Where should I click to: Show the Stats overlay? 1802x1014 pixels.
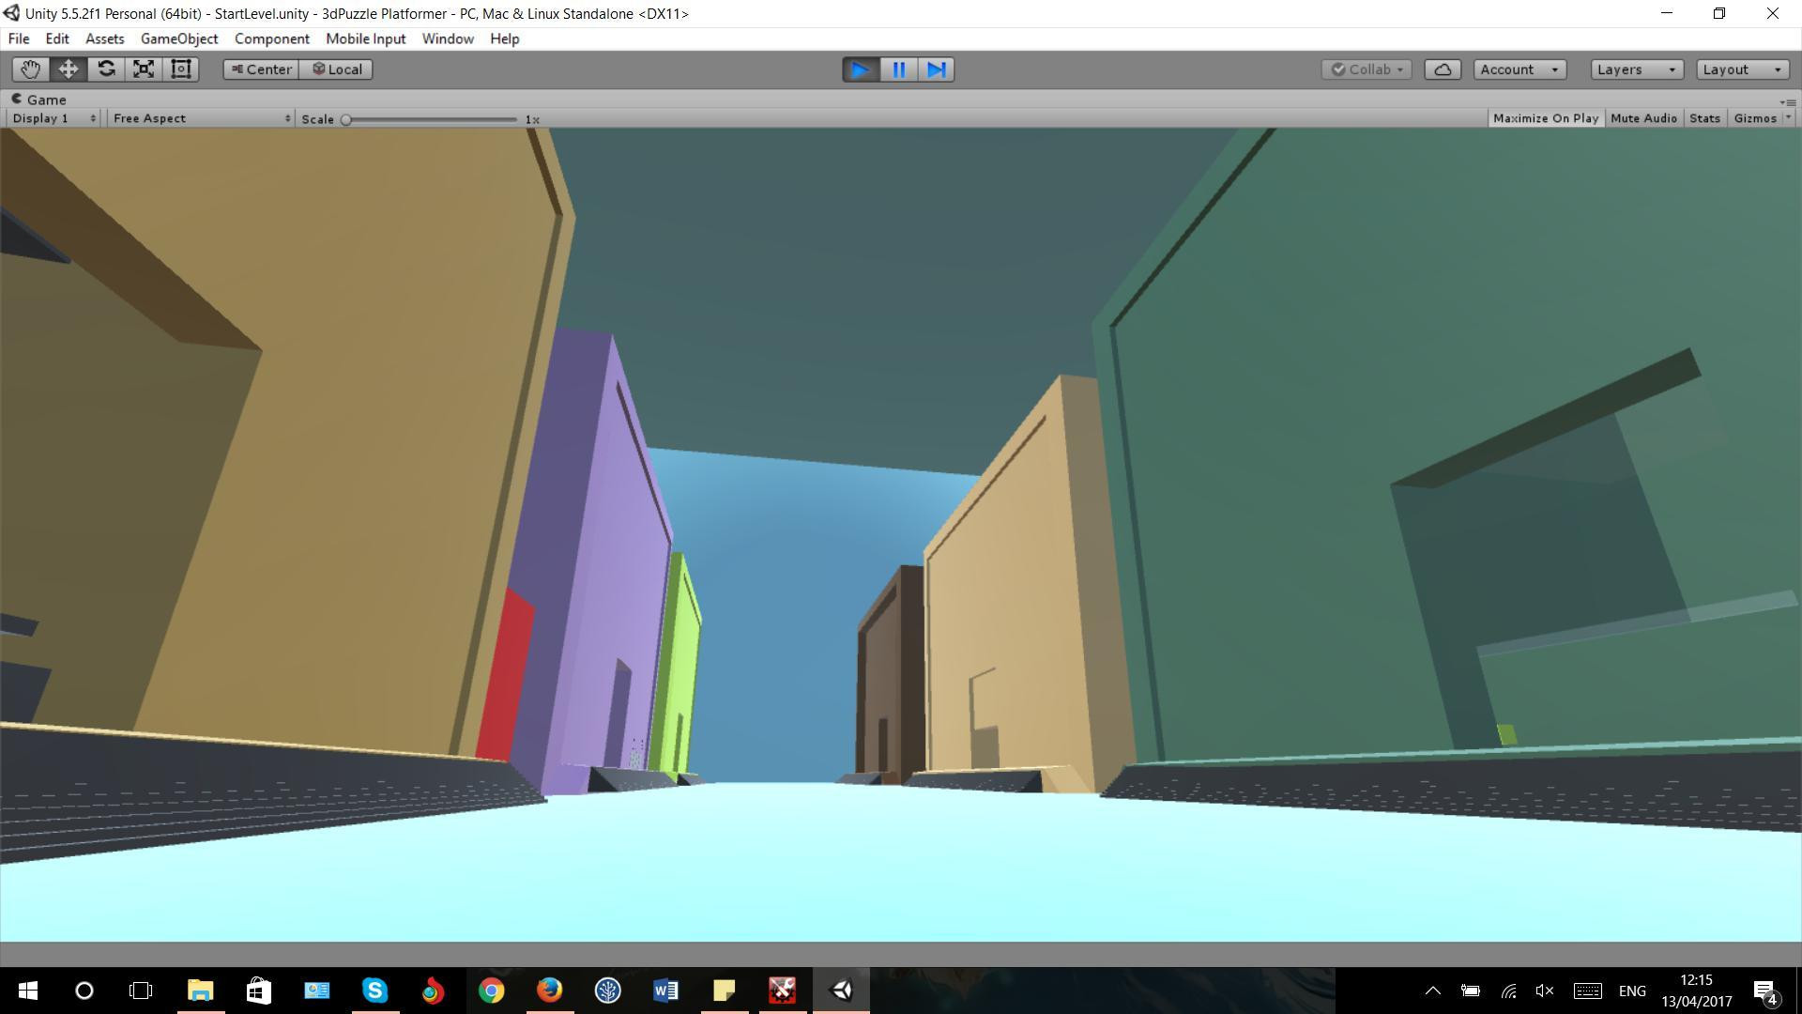click(x=1704, y=118)
